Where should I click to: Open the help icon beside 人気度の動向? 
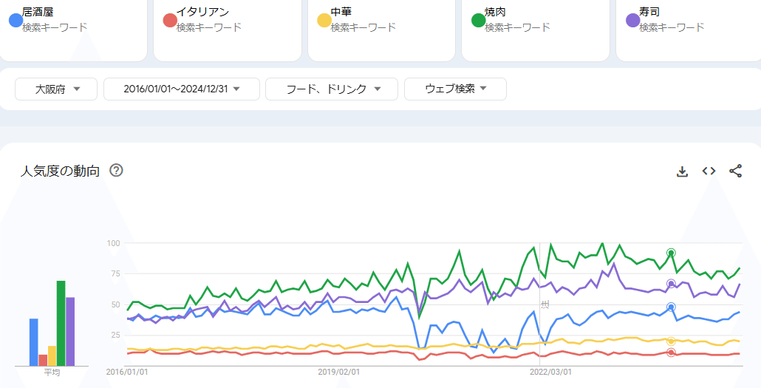(x=116, y=171)
